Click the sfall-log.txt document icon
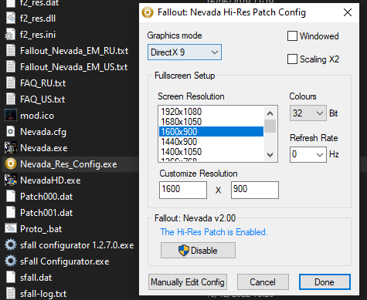The height and width of the screenshot is (300, 367). click(x=11, y=294)
